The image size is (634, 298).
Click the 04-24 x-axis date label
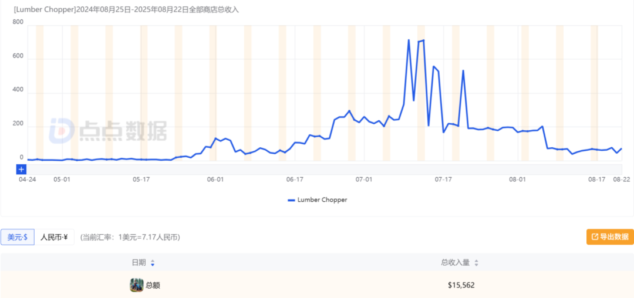[x=26, y=179]
